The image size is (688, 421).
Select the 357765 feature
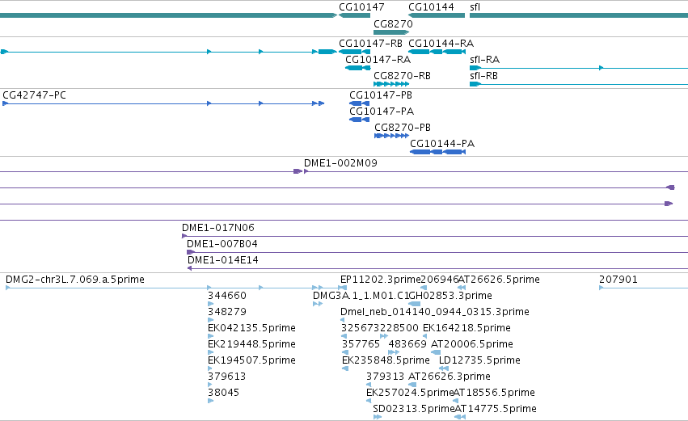pyautogui.click(x=361, y=344)
